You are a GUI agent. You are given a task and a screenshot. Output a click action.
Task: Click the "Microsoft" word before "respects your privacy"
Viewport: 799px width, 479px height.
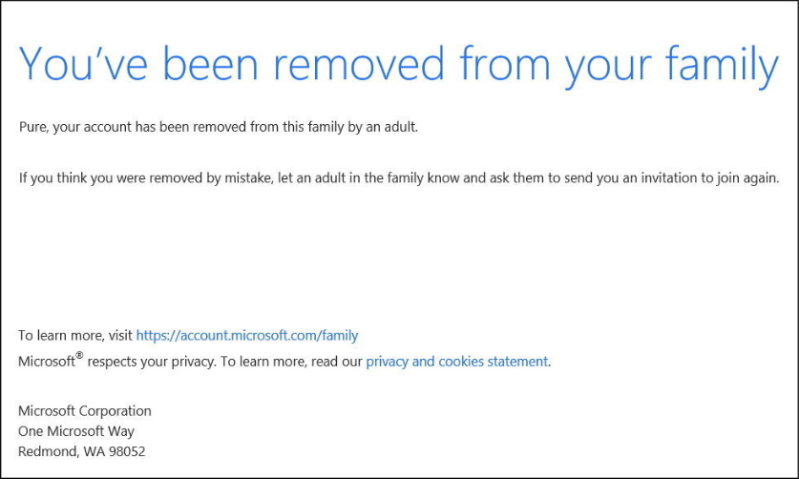46,363
